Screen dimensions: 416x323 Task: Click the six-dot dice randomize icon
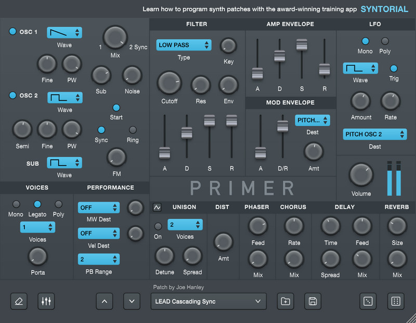coord(396,301)
